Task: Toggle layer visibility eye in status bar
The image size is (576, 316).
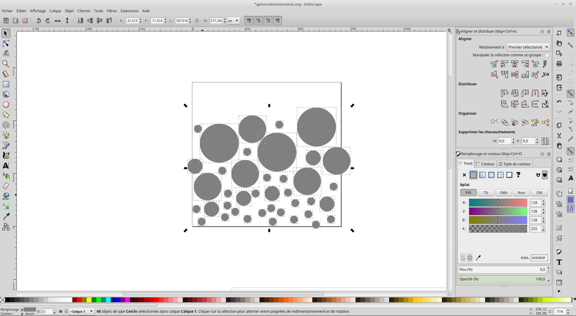Action: click(x=61, y=312)
